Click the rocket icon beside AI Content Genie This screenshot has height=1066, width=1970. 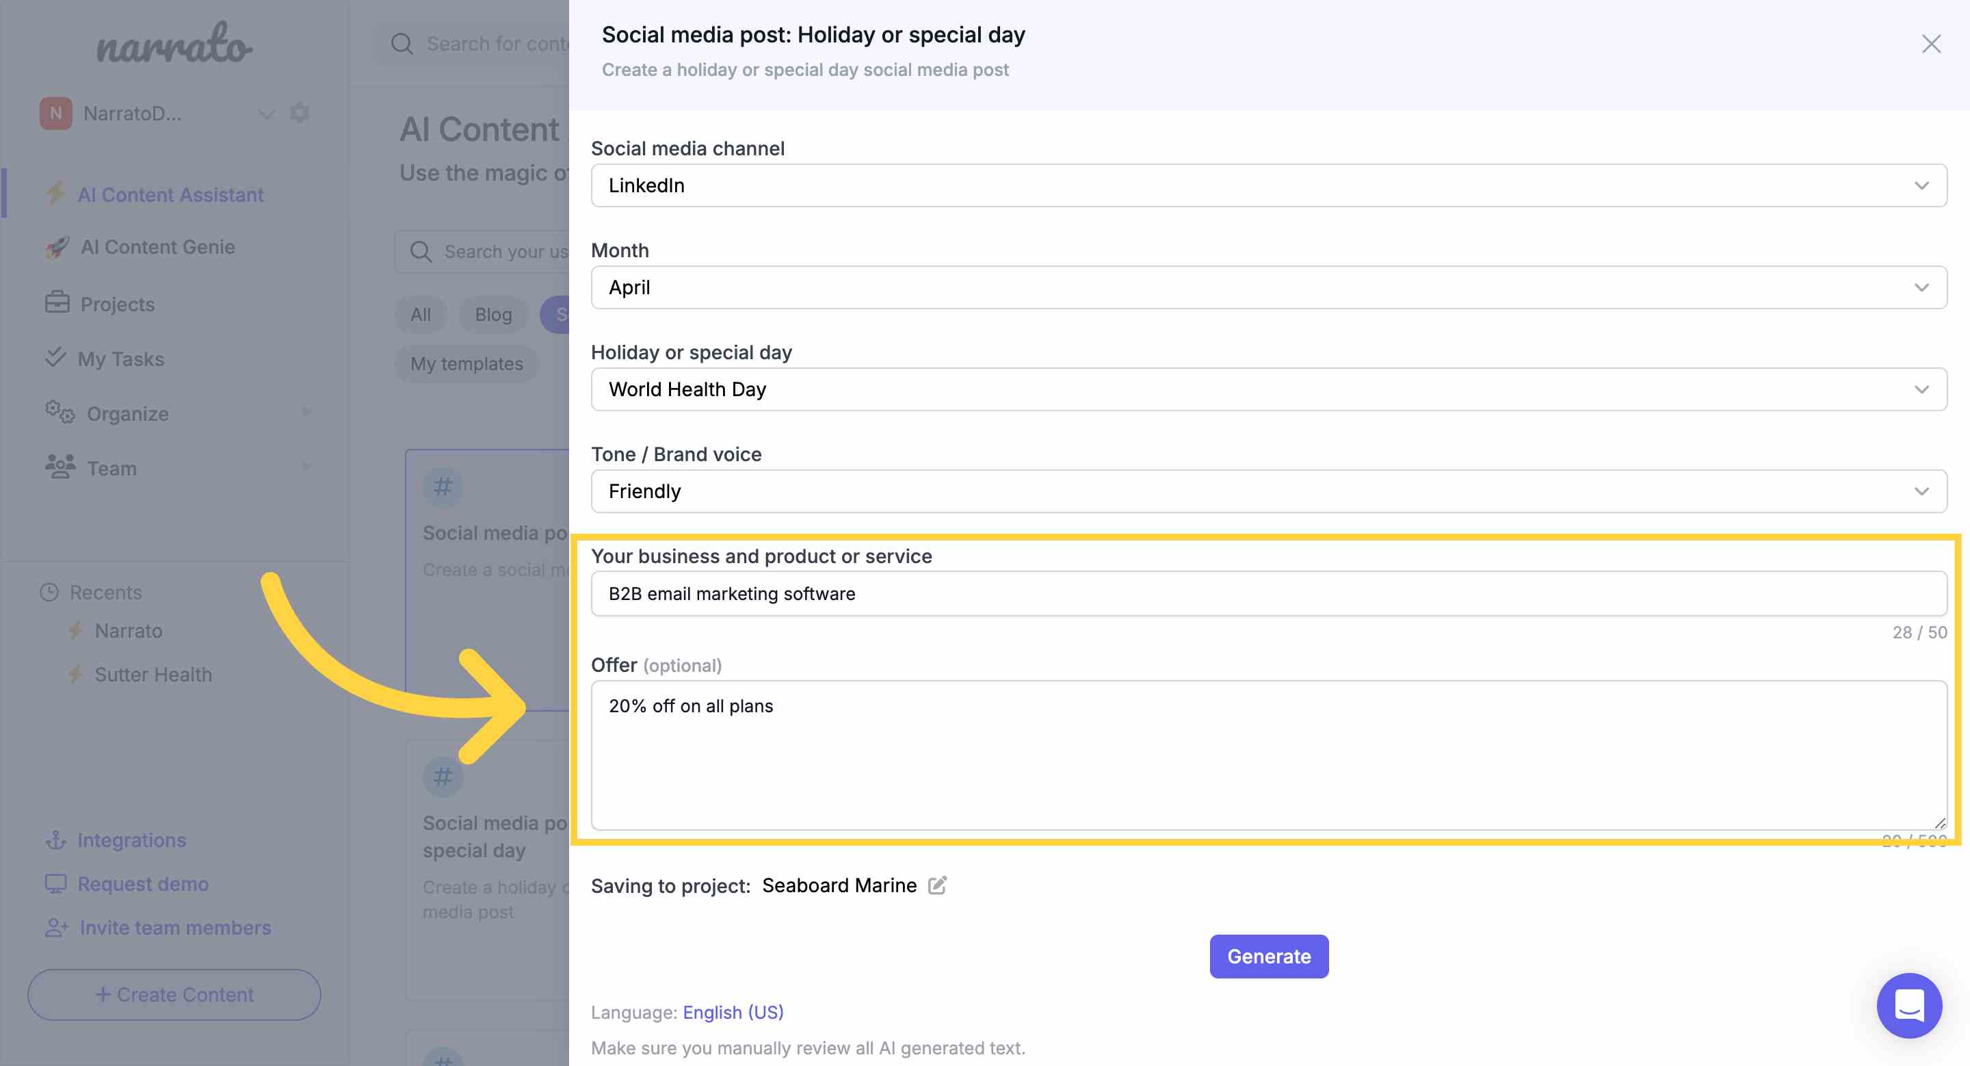(57, 247)
